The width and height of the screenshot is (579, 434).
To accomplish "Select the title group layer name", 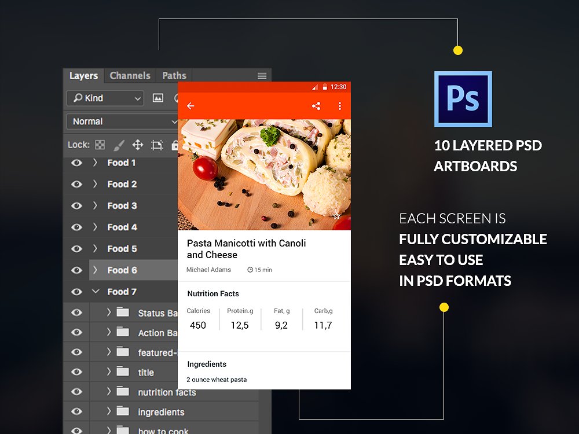I will [146, 373].
